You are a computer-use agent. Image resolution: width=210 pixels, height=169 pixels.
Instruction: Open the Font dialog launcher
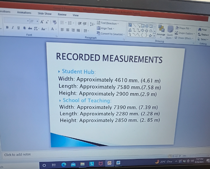[x=56, y=36]
